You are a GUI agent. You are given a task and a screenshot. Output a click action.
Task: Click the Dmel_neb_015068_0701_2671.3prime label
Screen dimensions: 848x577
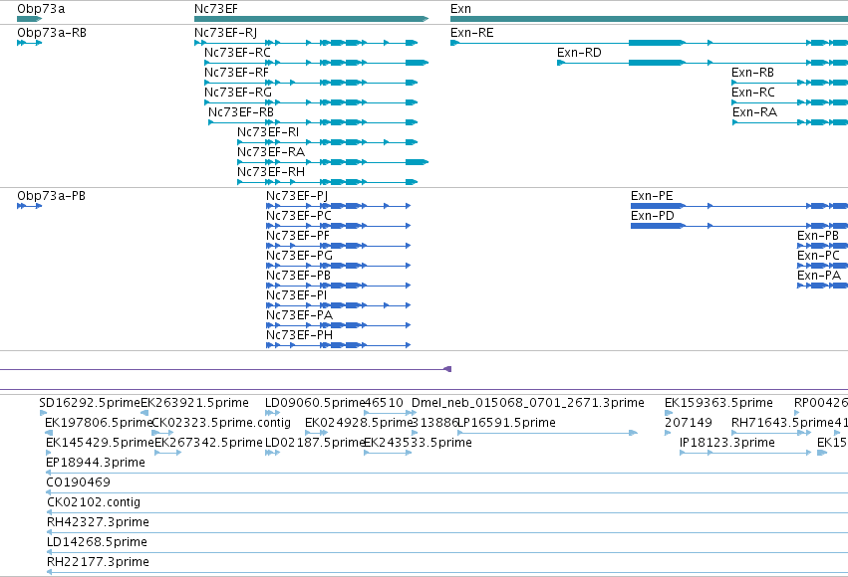tap(528, 403)
